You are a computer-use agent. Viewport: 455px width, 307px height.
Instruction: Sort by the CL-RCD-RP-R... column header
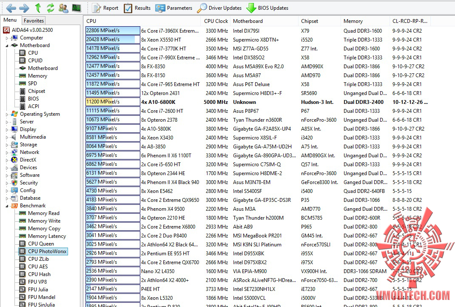[x=410, y=21]
